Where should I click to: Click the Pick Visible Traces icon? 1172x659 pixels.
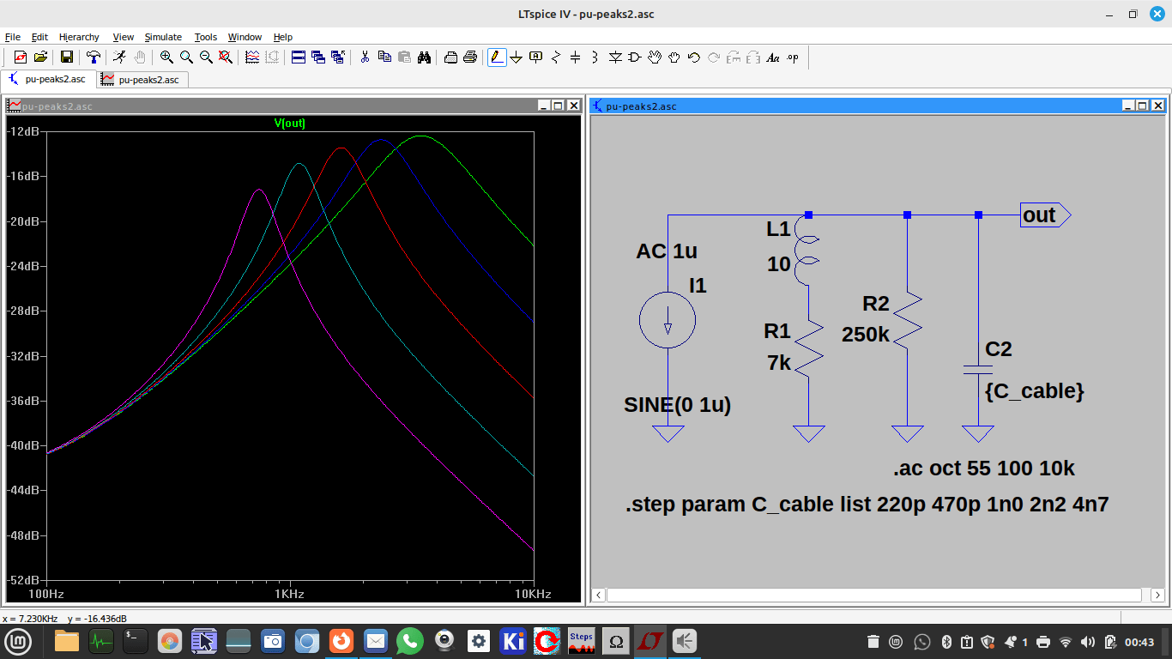pyautogui.click(x=252, y=57)
